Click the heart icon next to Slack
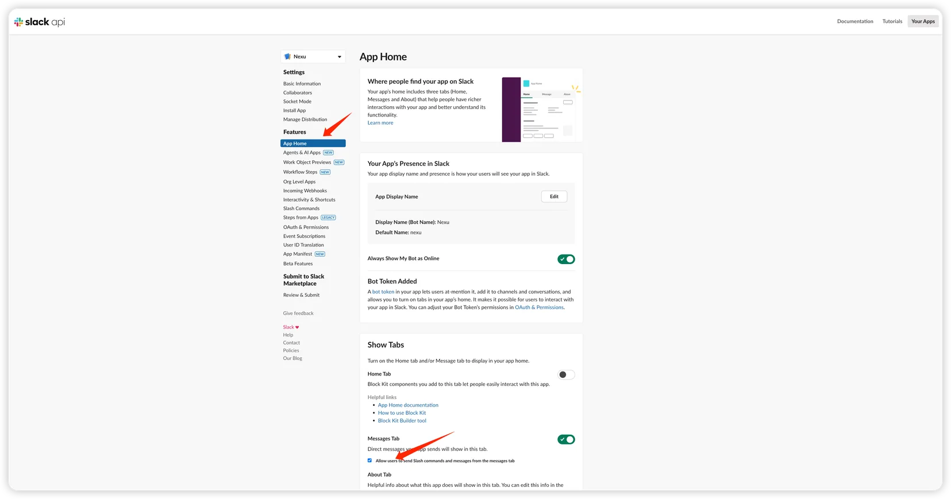This screenshot has width=951, height=499. (297, 327)
